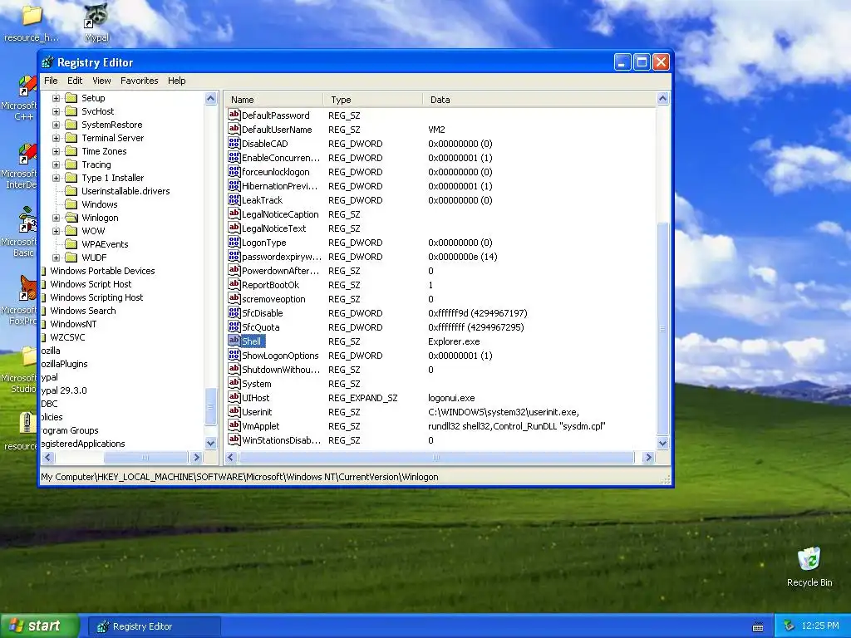Click the SfcQuota DWORD icon
This screenshot has width=851, height=638.
point(234,326)
